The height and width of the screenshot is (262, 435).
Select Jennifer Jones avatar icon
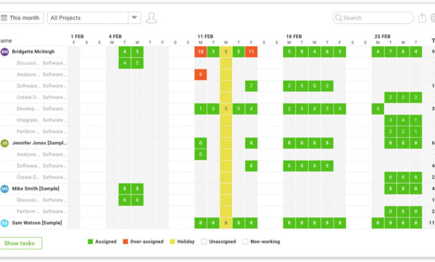click(5, 143)
